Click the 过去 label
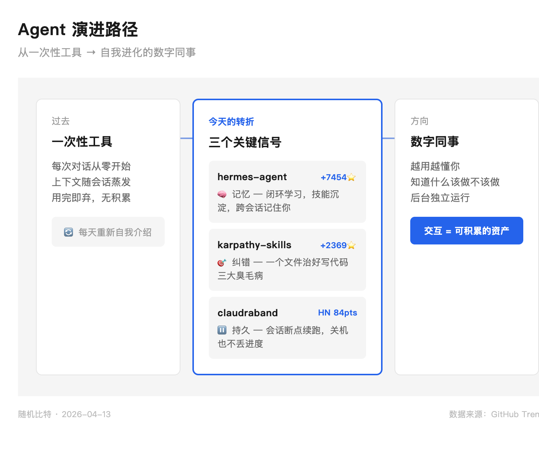Viewport: 539px width, 462px height. point(61,121)
